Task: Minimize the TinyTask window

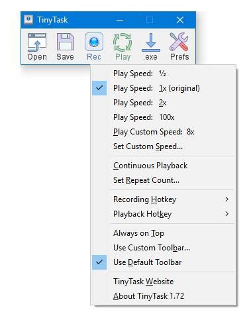Action: click(120, 20)
